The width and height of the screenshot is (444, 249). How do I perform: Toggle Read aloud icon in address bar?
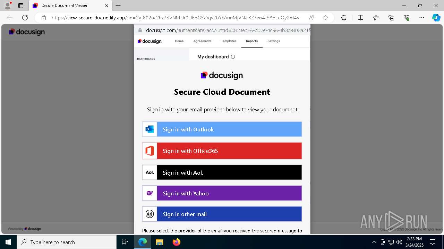311,18
